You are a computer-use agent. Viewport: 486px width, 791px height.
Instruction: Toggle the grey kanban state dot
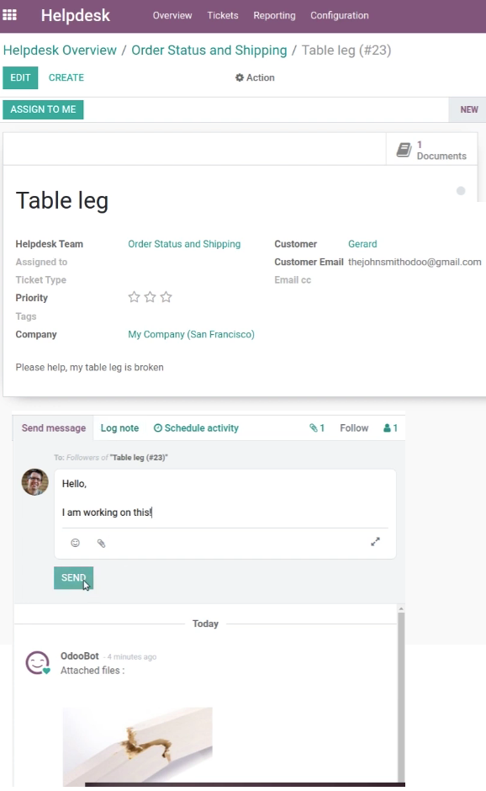pyautogui.click(x=461, y=191)
